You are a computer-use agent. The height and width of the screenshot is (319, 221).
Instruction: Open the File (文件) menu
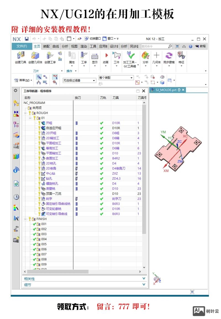coord(22,46)
